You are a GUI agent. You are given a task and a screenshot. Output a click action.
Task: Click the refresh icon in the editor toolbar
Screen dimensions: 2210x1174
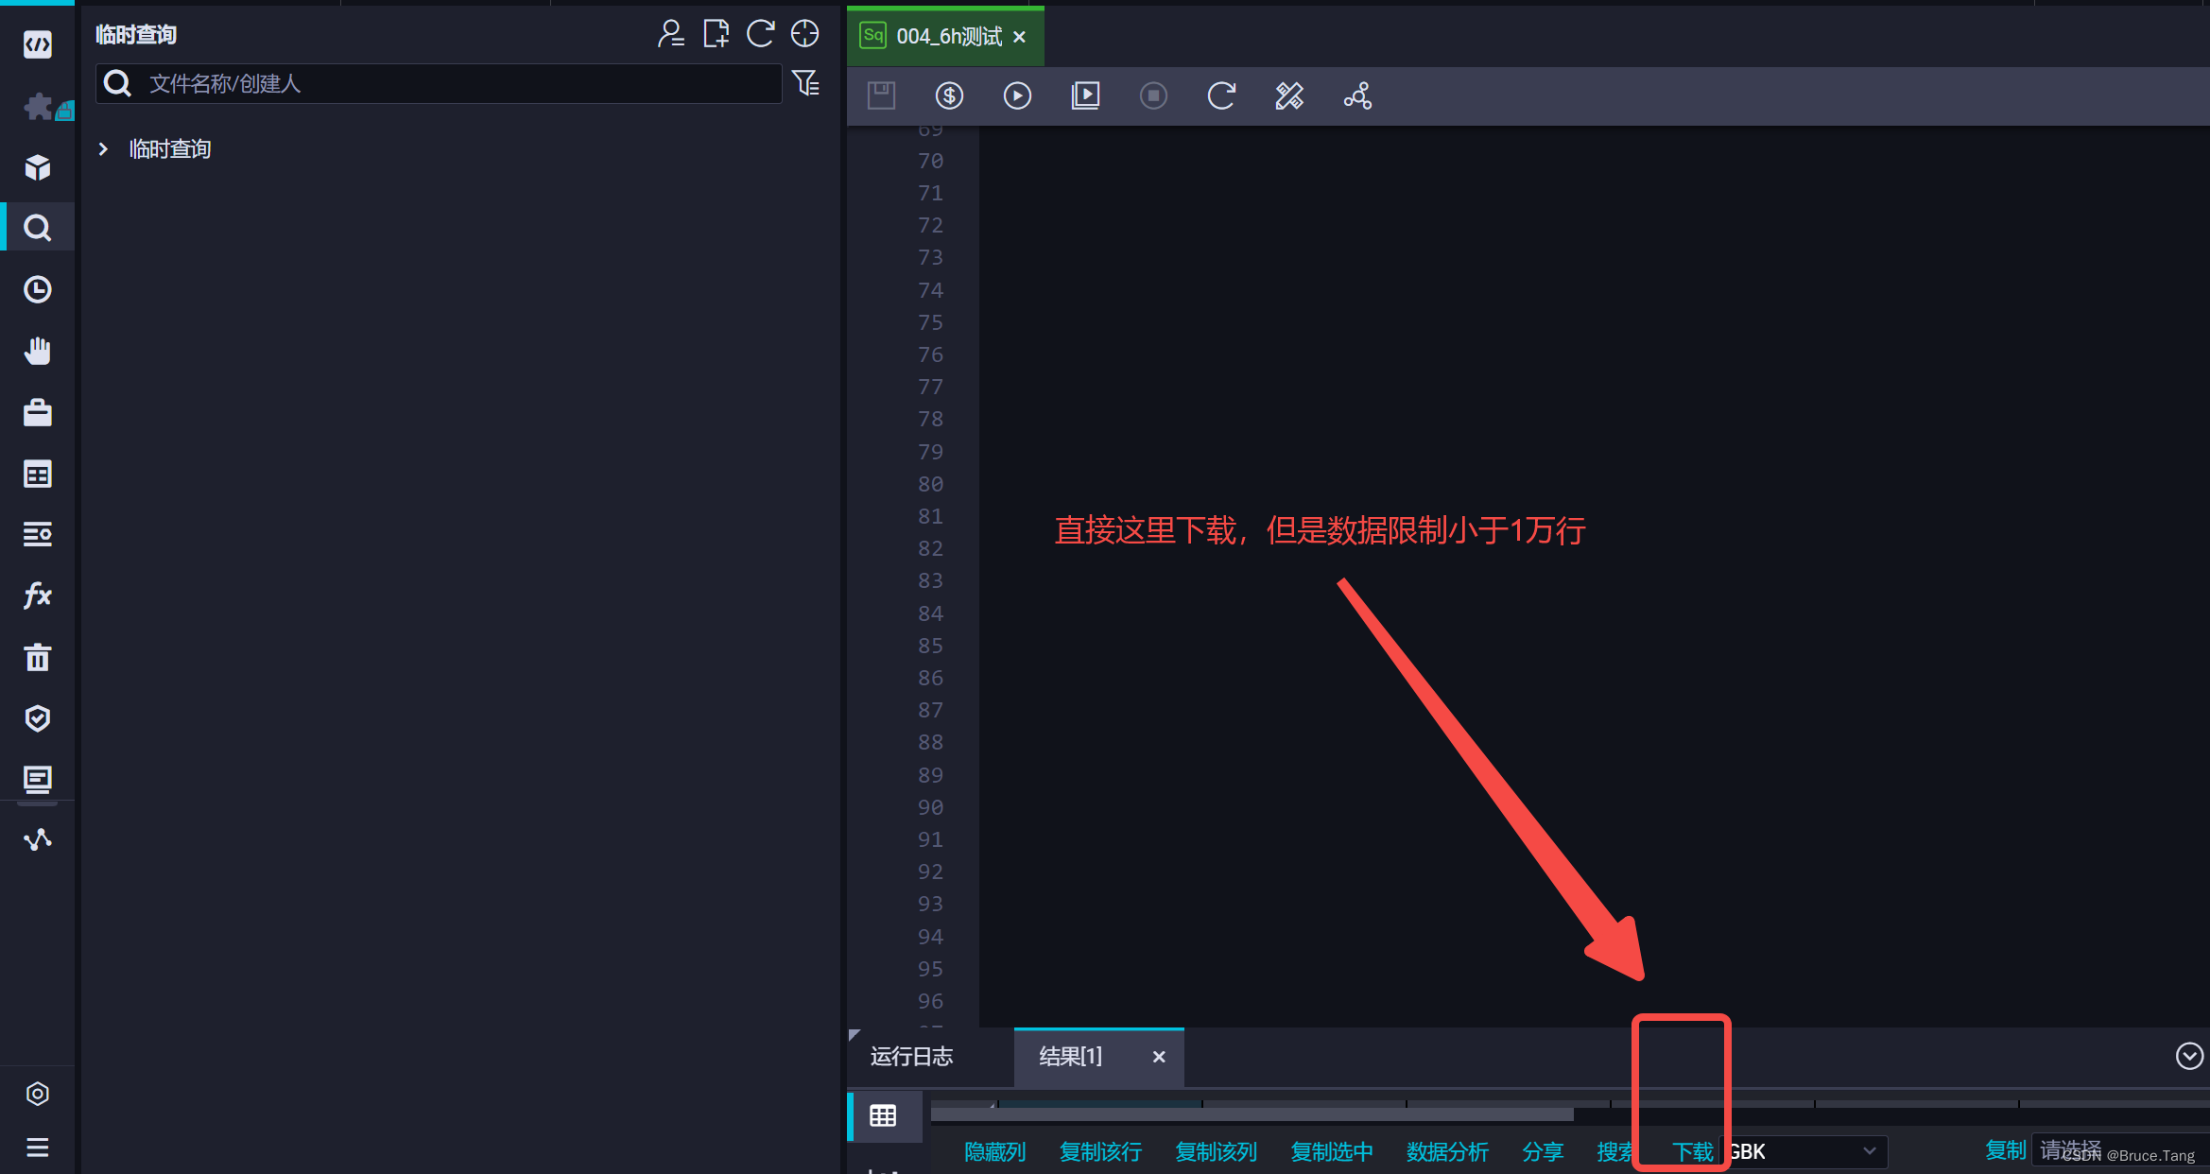1220,95
